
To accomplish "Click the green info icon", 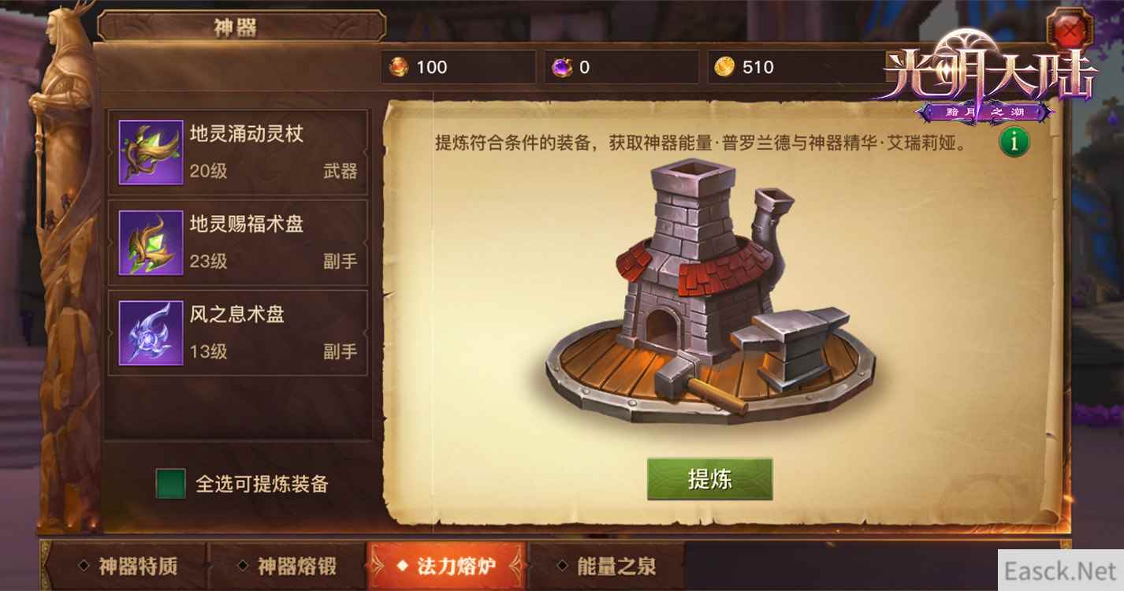I will 1014,143.
